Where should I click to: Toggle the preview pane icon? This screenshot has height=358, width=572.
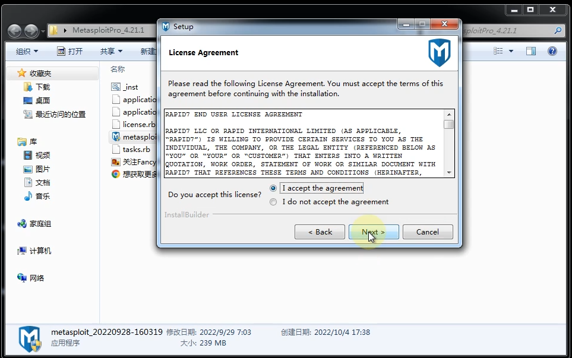531,51
